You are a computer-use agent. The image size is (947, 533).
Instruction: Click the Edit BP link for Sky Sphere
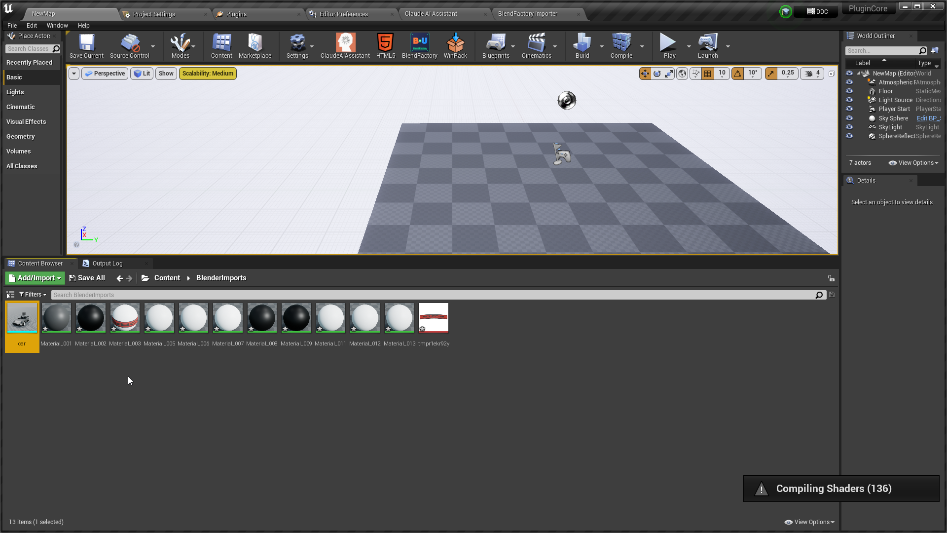(x=928, y=118)
